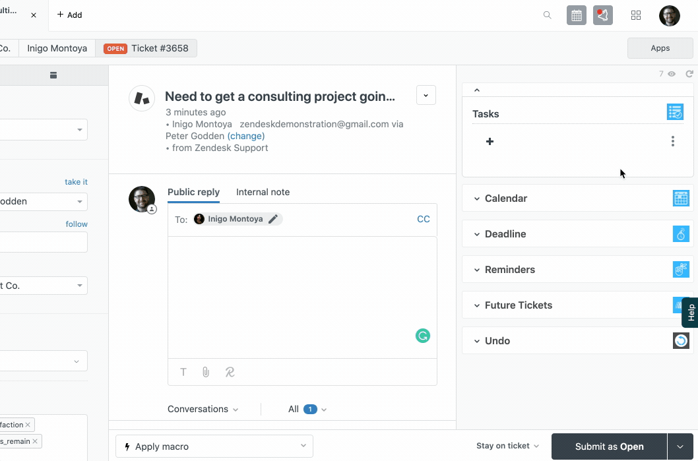Switch to the Internal note tab
This screenshot has width=698, height=461.
263,192
